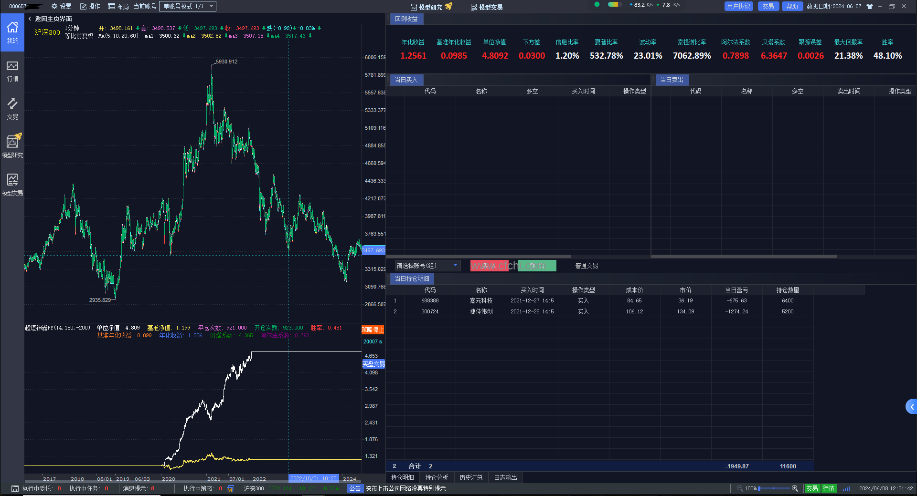917x496 pixels.
Task: Expand the blue side panel arrow
Action: pyautogui.click(x=911, y=407)
